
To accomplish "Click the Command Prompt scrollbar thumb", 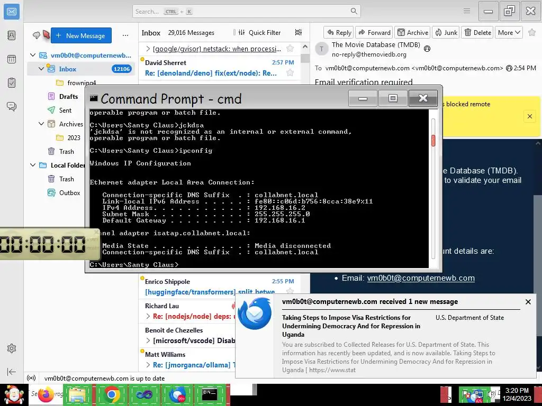I will [433, 141].
